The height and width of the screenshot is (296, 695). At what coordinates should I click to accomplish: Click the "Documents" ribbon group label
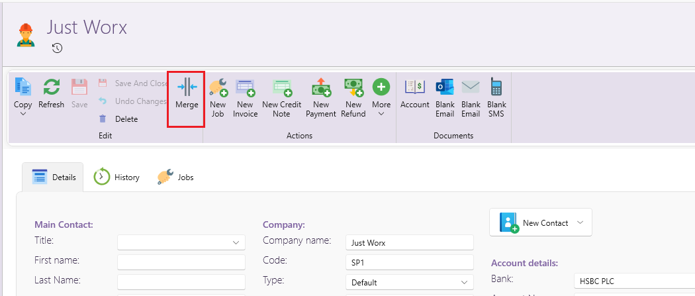click(453, 136)
